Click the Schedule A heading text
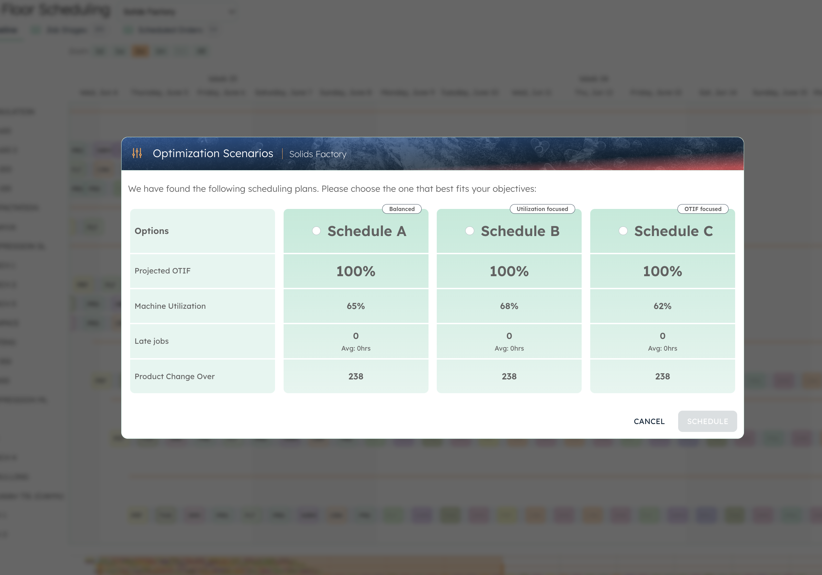 367,231
